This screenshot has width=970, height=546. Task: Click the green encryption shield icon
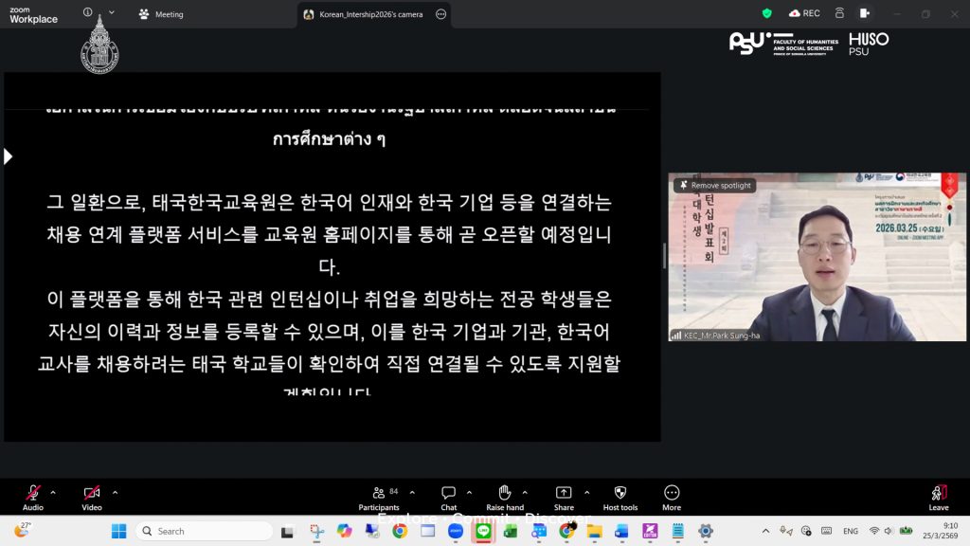767,13
